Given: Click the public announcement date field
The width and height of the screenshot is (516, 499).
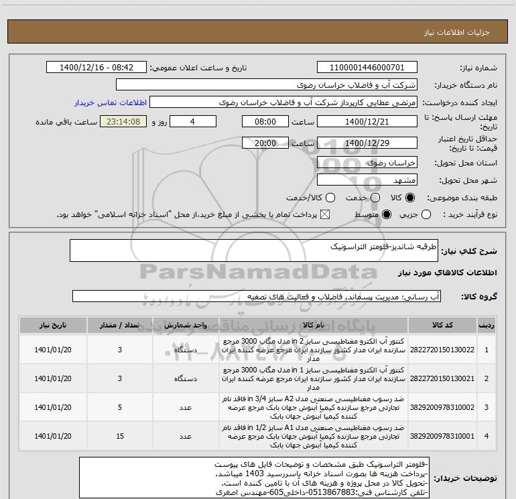Looking at the screenshot, I should 96,67.
